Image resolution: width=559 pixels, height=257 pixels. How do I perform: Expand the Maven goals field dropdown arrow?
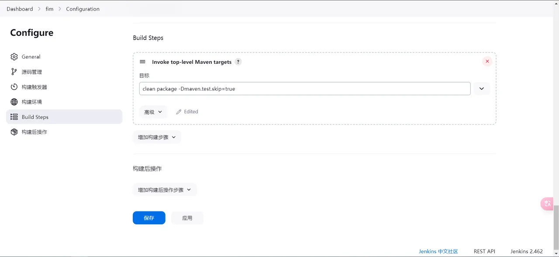(x=481, y=89)
